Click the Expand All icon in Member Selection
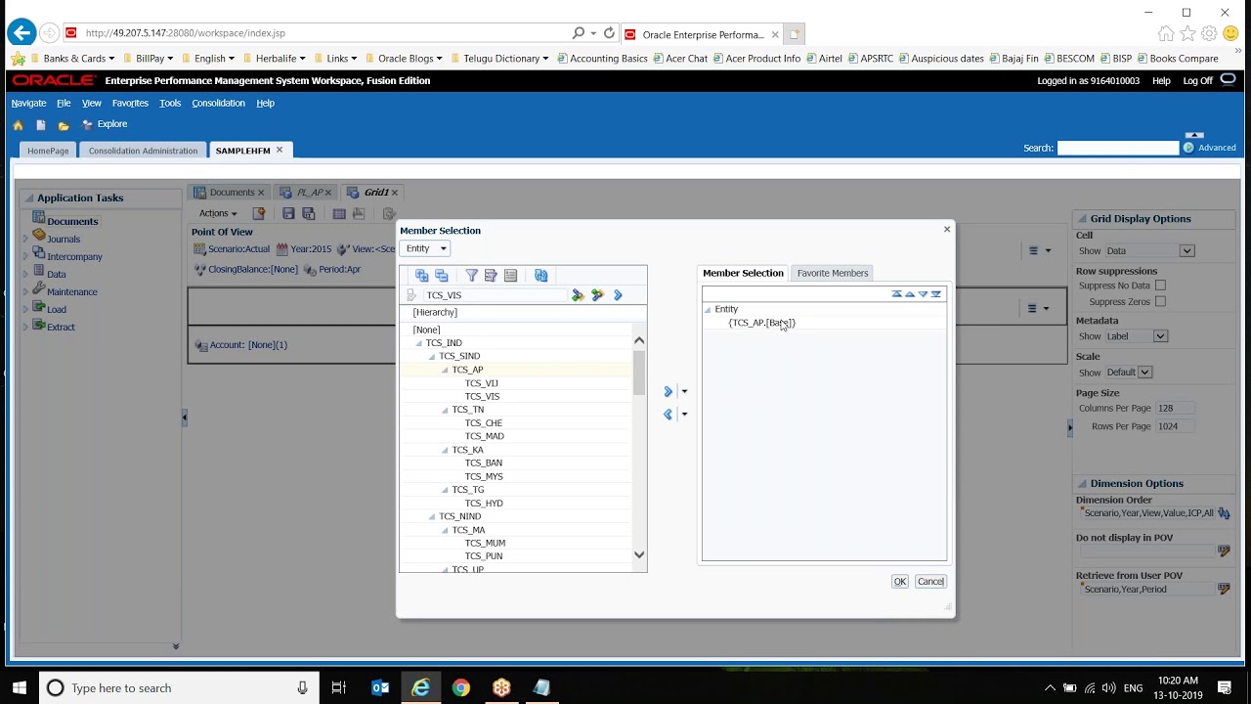 tap(421, 276)
